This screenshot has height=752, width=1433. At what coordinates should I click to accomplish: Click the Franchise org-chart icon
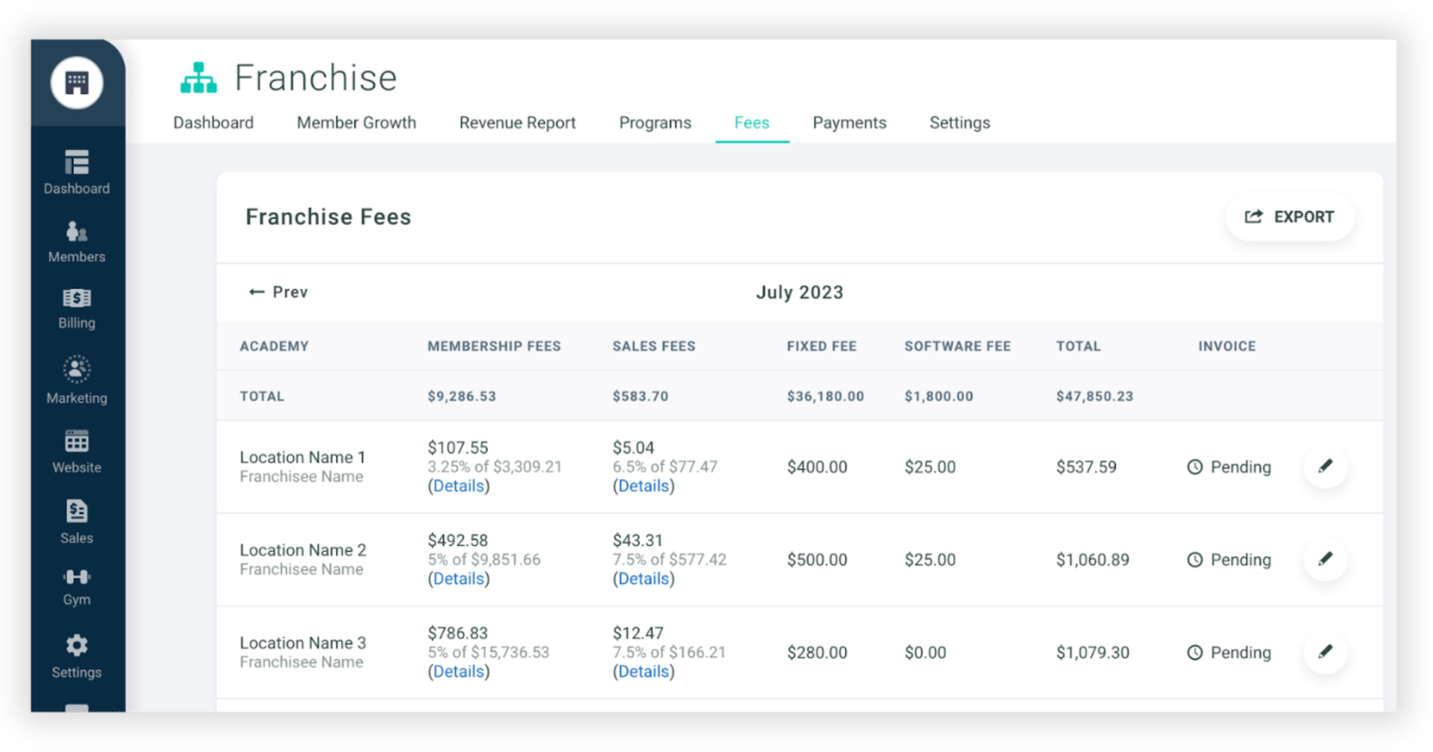click(x=198, y=78)
